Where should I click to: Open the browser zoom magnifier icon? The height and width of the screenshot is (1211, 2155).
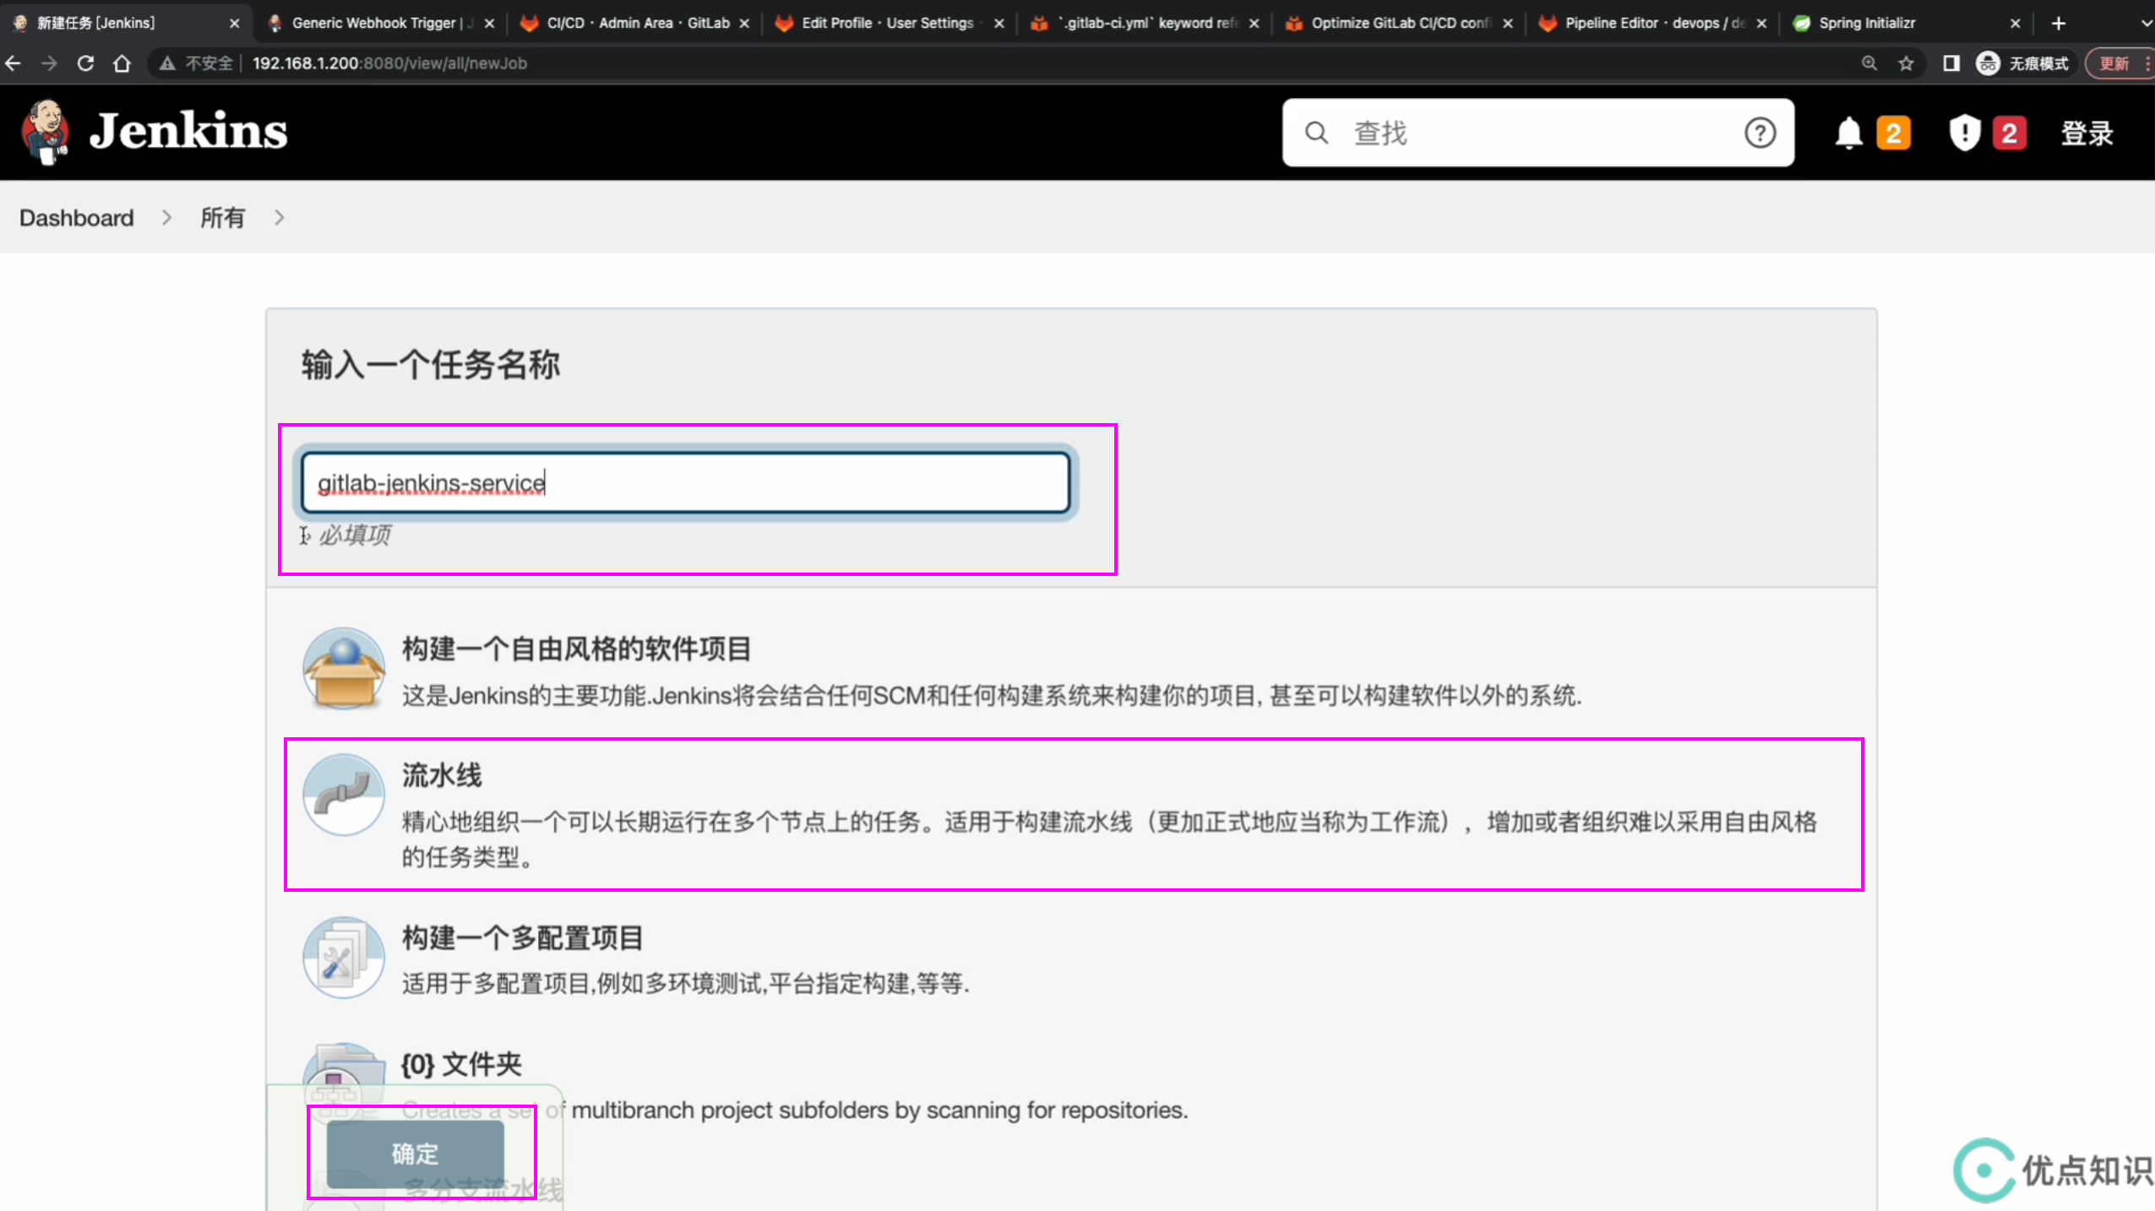point(1869,63)
